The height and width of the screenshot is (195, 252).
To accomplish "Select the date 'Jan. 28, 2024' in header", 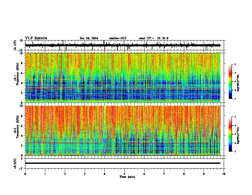I will point(89,38).
